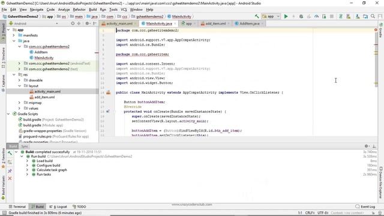Hide the Project panel using its hide icon

[95, 23]
